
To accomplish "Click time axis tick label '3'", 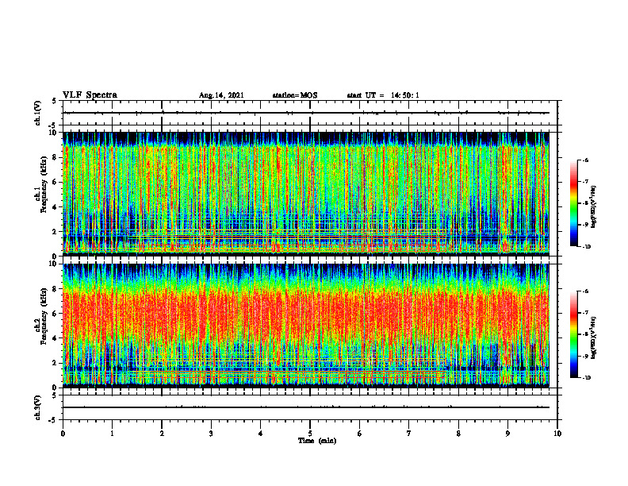I will [211, 434].
